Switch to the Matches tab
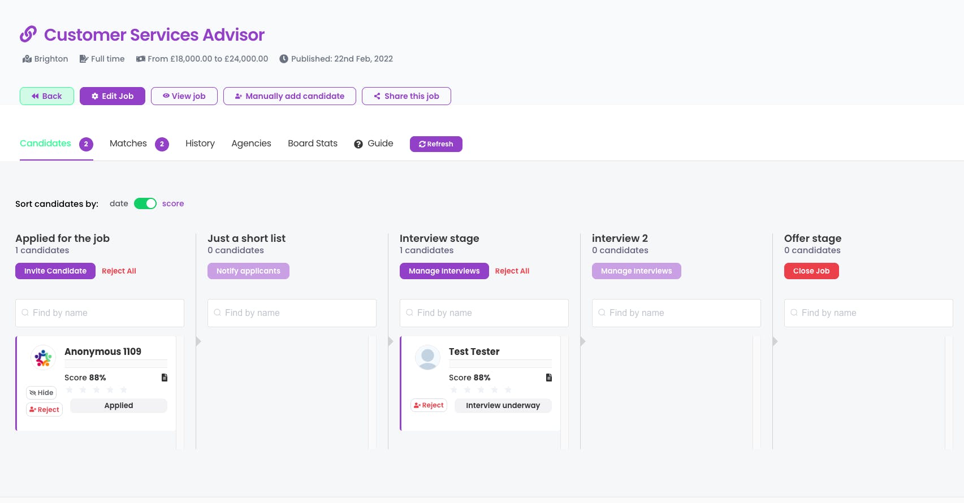This screenshot has height=503, width=964. 139,144
